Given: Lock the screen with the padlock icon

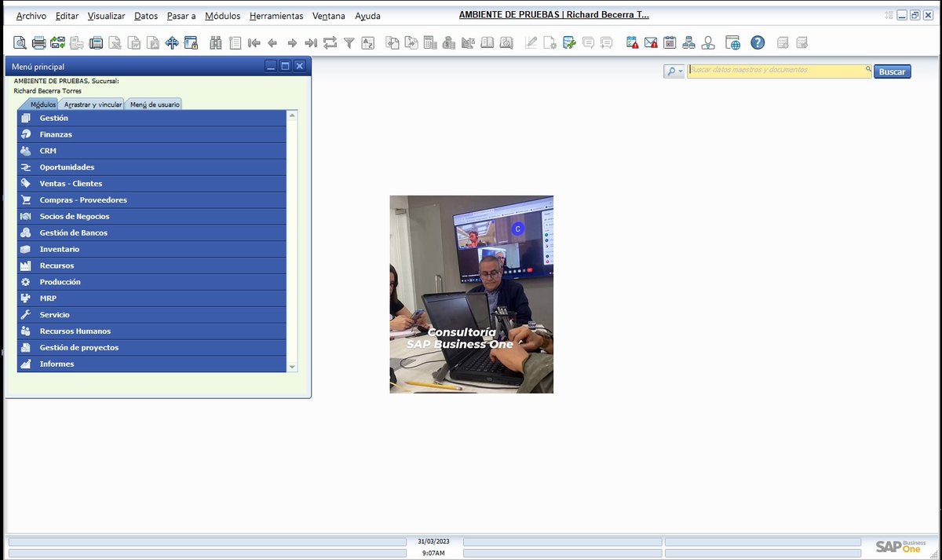Looking at the screenshot, I should (x=191, y=42).
